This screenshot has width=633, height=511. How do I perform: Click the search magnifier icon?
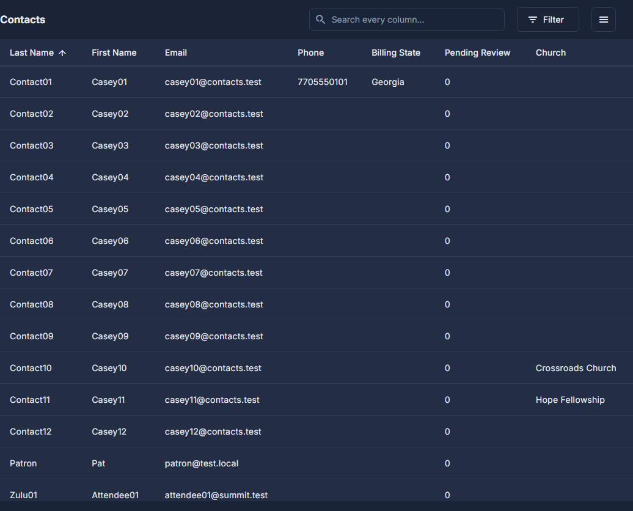click(x=320, y=20)
